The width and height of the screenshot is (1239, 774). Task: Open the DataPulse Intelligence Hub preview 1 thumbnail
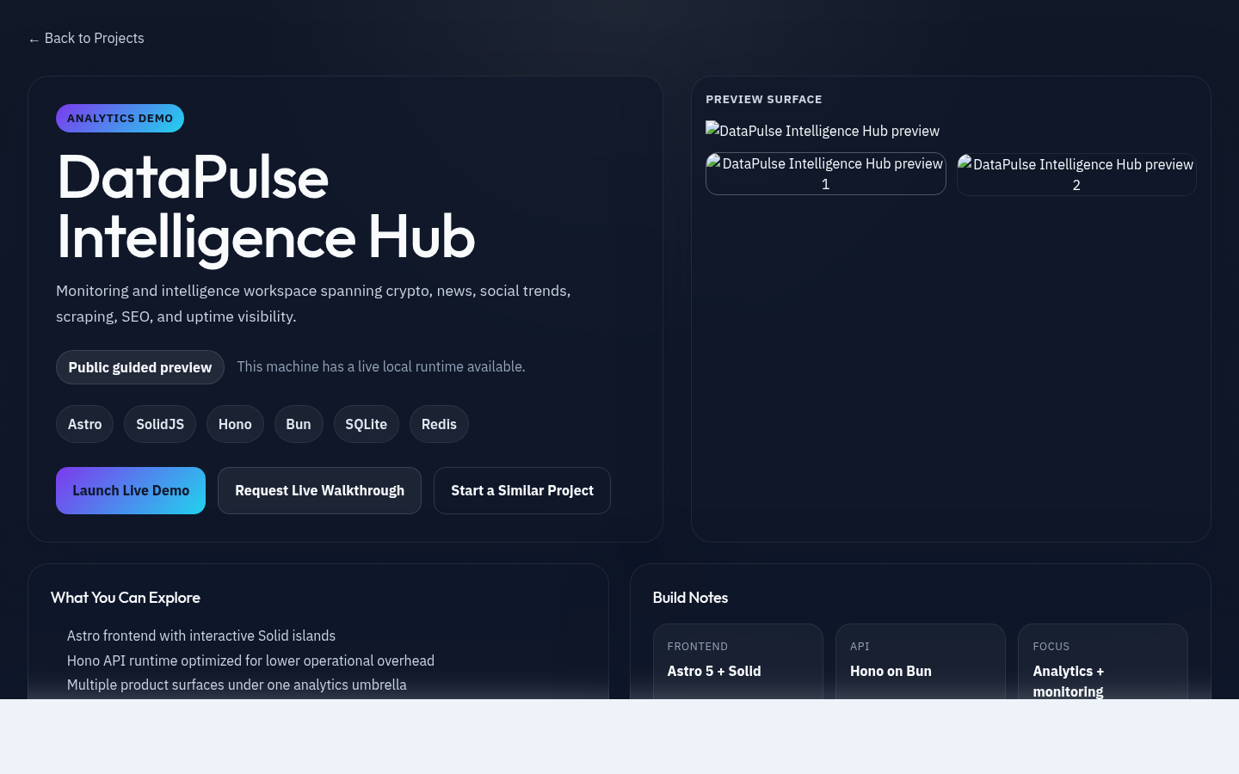[825, 174]
